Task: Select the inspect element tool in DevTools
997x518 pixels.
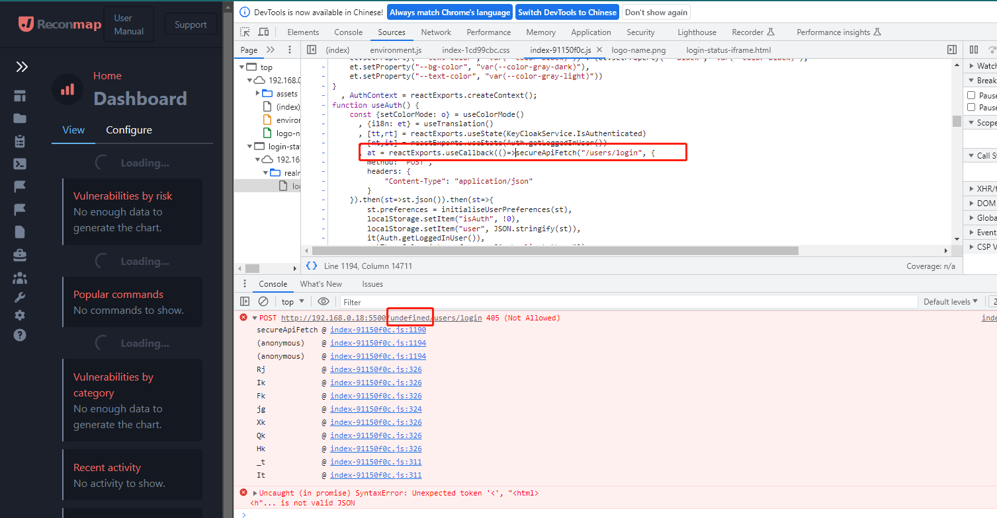Action: 245,32
